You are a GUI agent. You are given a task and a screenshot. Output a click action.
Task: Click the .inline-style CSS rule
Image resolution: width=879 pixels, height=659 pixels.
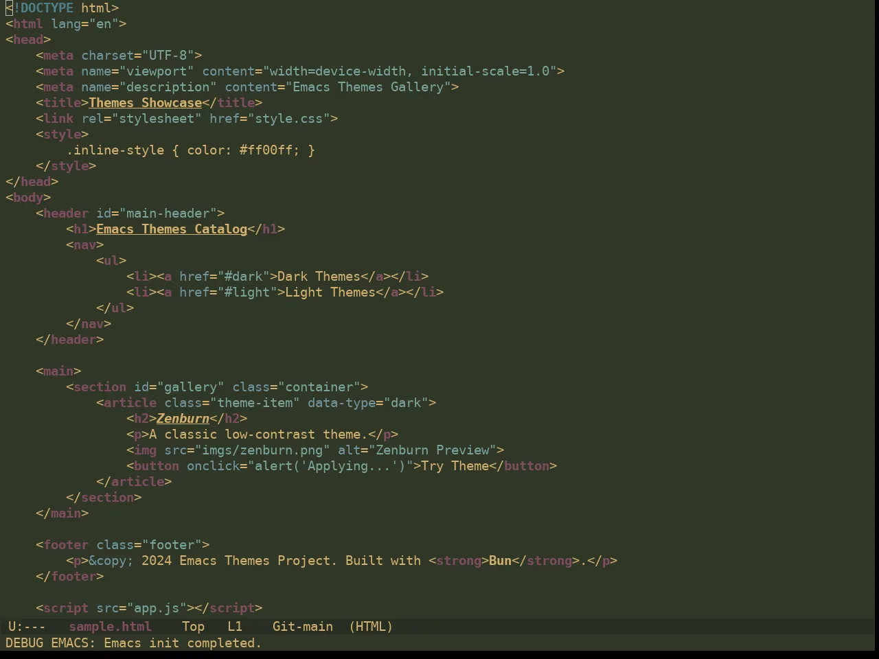click(x=191, y=150)
